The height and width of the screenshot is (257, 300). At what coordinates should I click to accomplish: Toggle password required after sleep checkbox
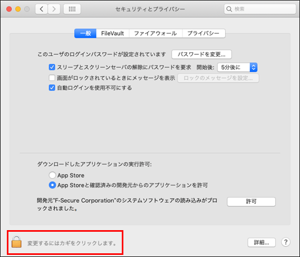52,67
